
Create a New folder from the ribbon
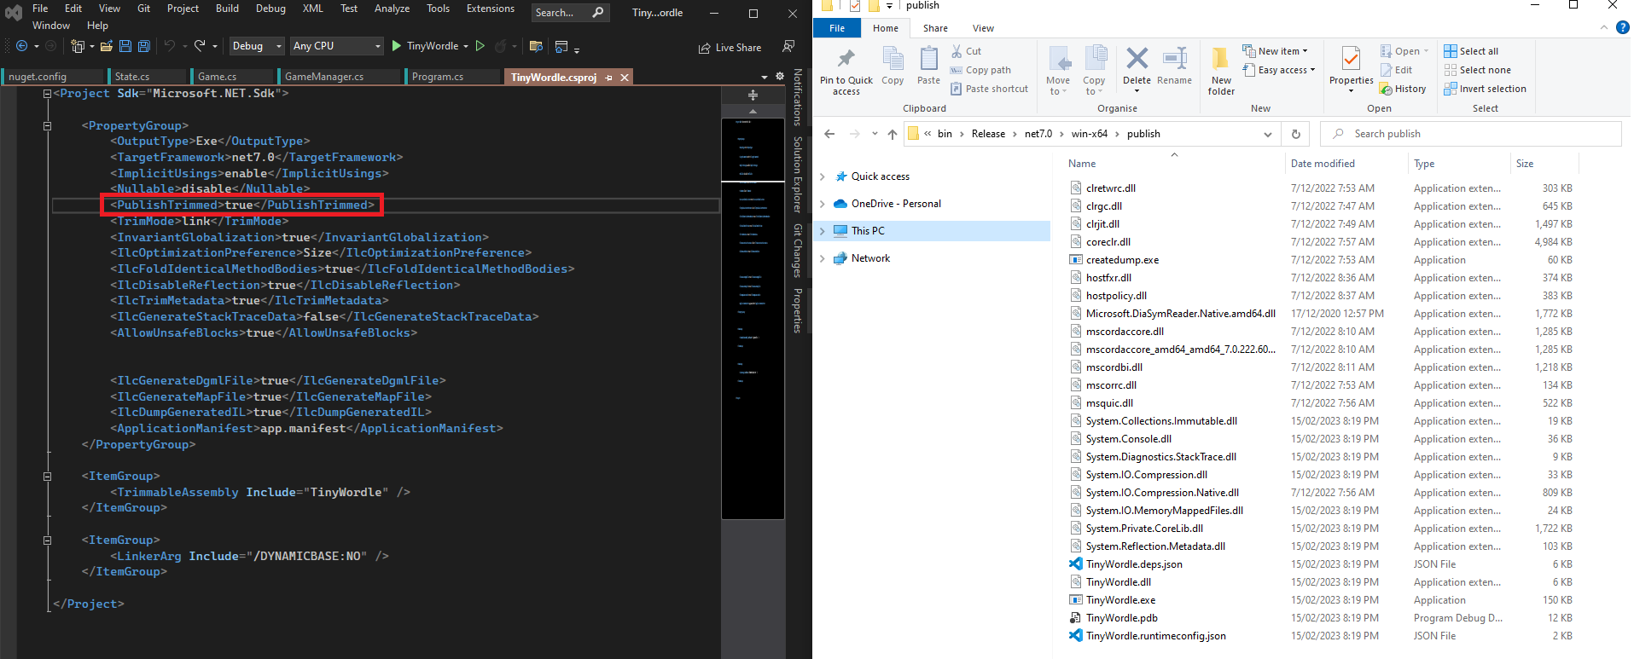pos(1221,71)
